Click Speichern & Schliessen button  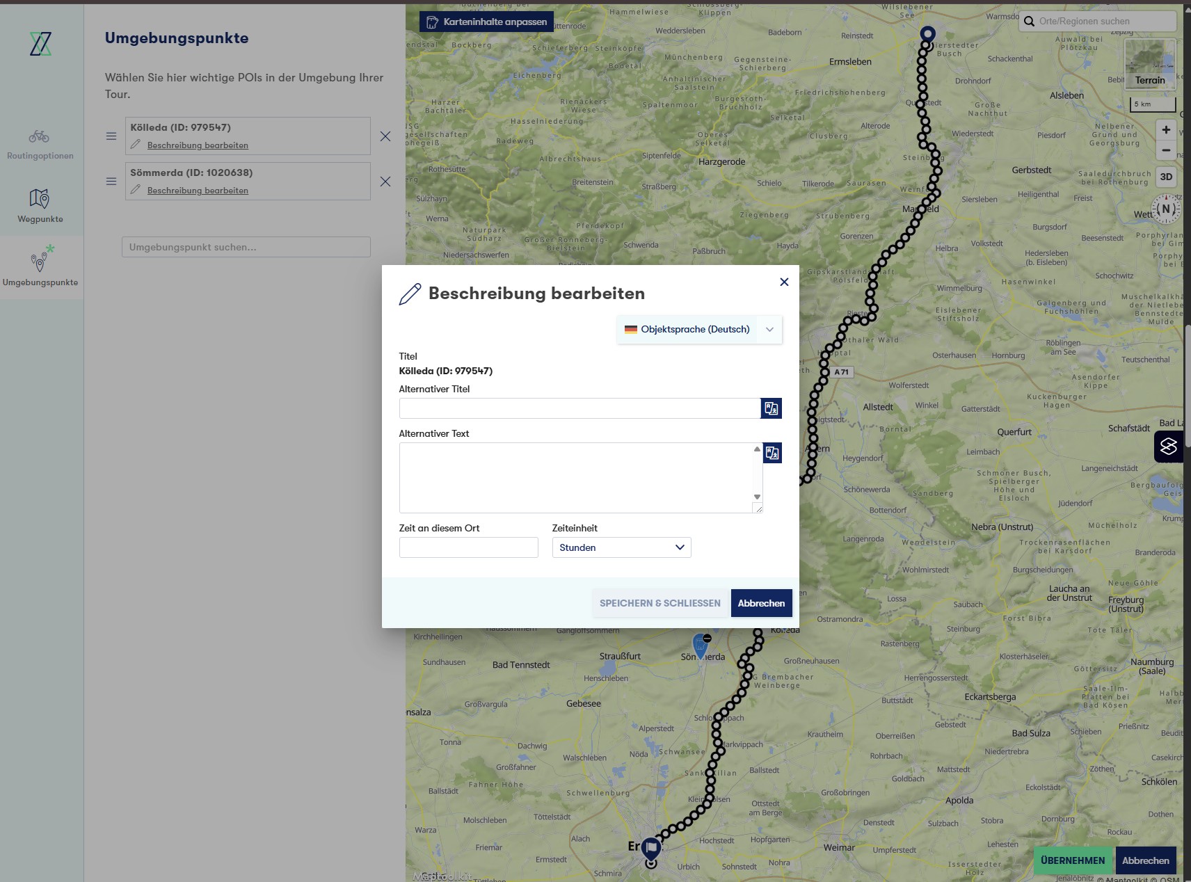point(660,603)
